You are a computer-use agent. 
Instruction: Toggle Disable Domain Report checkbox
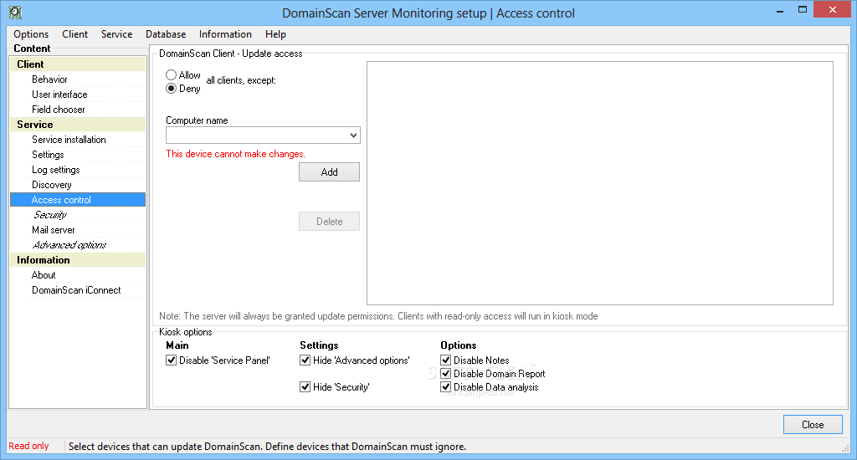click(445, 374)
